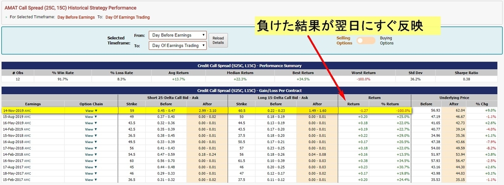
Task: Click the Reload Details button
Action: tap(218, 40)
